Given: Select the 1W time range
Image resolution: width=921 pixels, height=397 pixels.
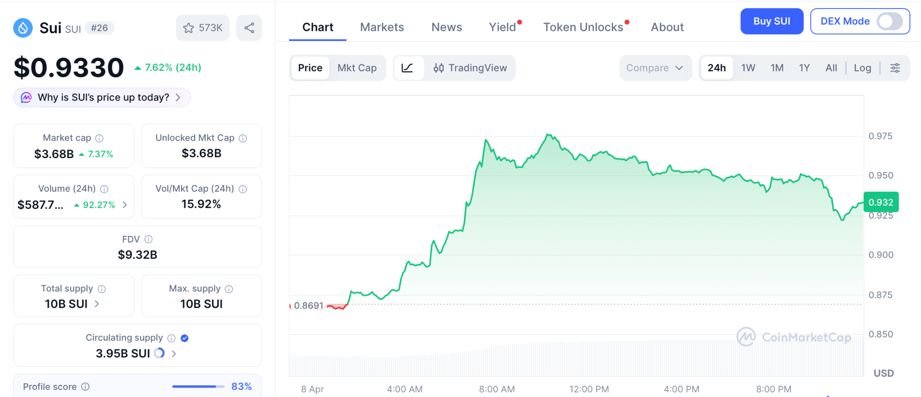Looking at the screenshot, I should click(748, 68).
